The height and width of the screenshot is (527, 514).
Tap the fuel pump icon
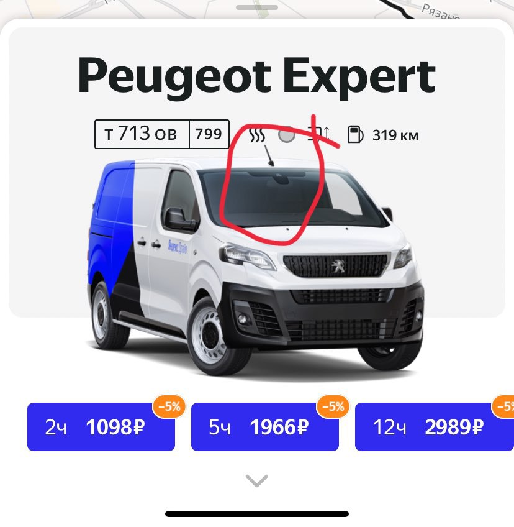pyautogui.click(x=355, y=134)
